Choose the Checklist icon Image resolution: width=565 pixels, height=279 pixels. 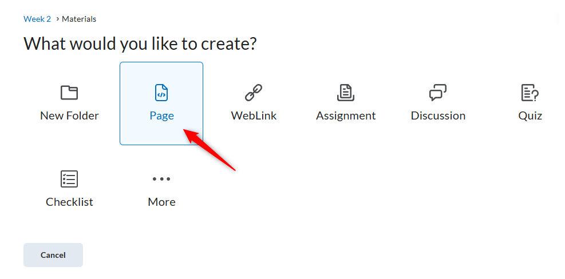coord(69,179)
